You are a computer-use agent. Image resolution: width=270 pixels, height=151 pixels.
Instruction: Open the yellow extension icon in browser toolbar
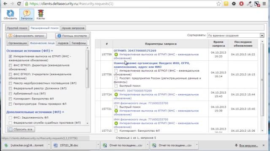pos(226,4)
